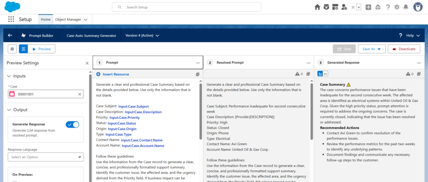
Task: Switch Generated Response to raw code view
Action: [326, 74]
